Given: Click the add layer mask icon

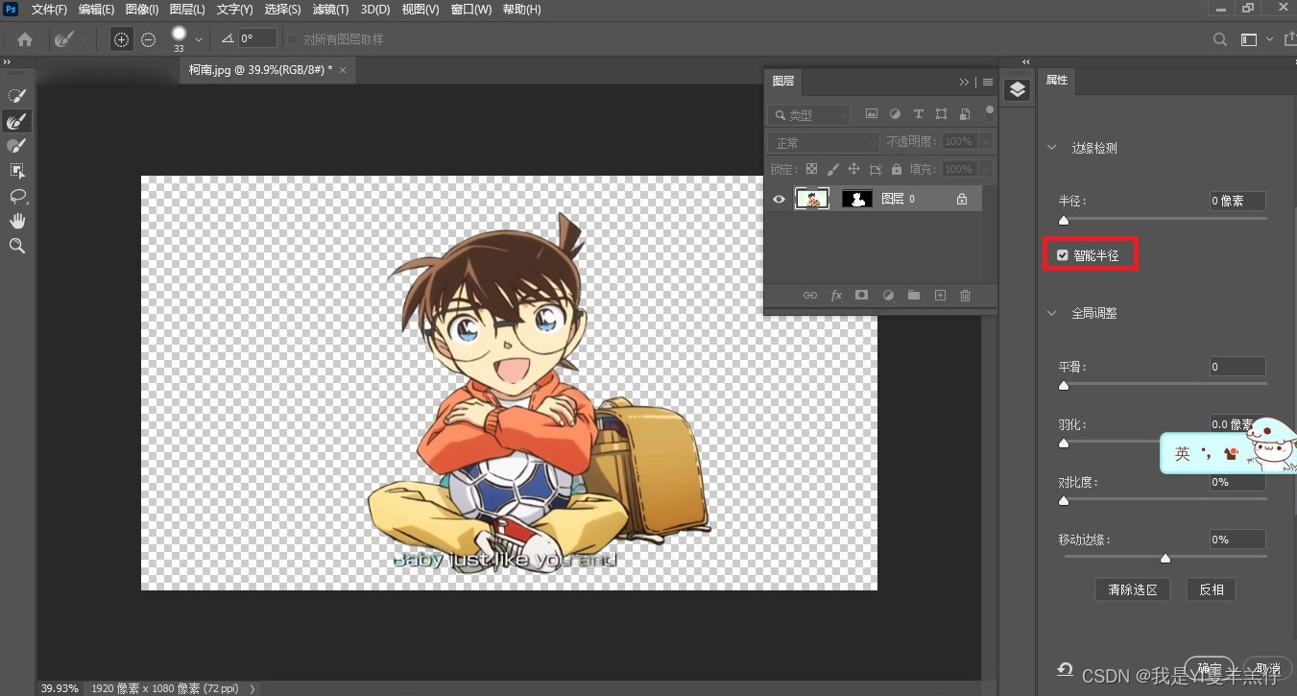Looking at the screenshot, I should pyautogui.click(x=862, y=296).
